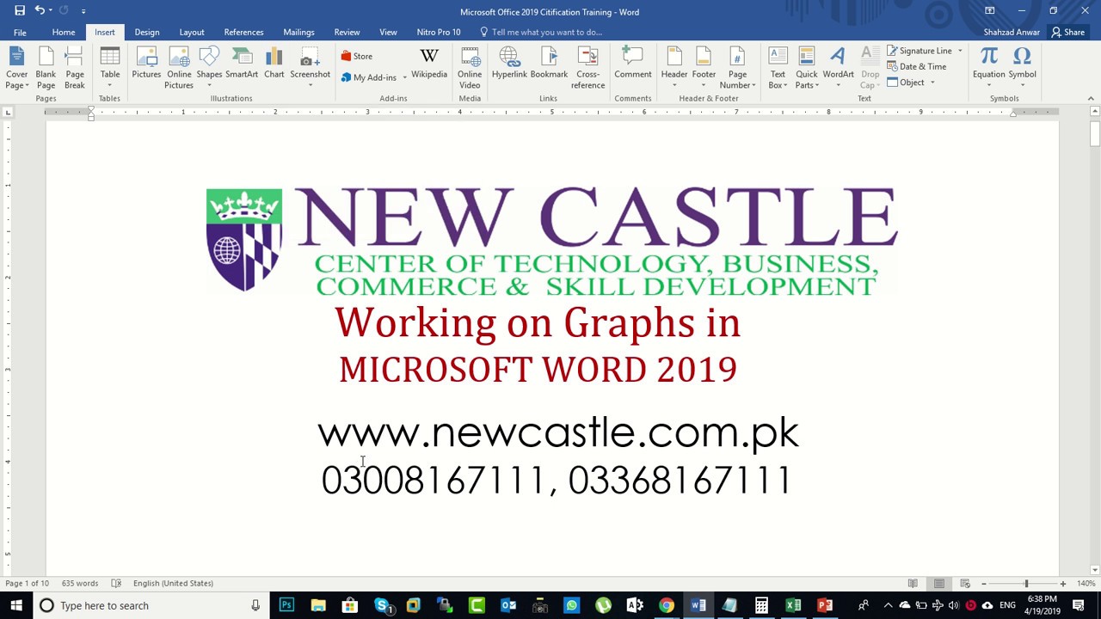
Task: Expand the Object dropdown arrow
Action: (x=932, y=83)
